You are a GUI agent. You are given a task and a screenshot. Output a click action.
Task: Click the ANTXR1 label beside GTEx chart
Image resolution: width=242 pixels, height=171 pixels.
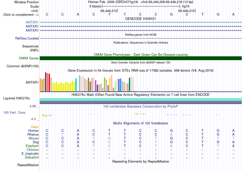[32, 82]
